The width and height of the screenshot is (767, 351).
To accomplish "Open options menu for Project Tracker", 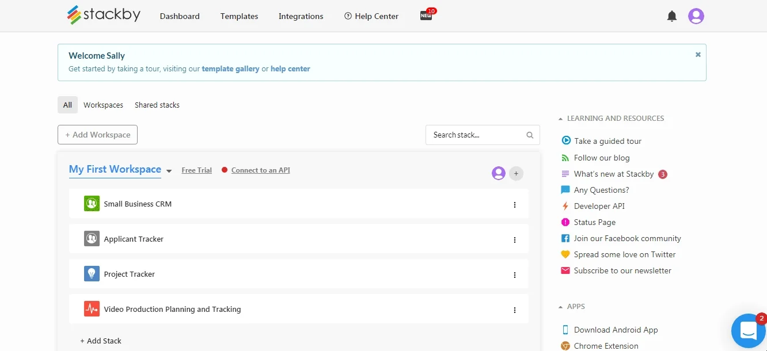I will 515,275.
